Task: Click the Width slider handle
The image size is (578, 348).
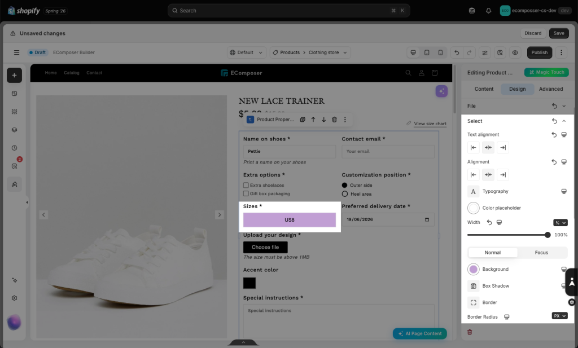Action: tap(548, 235)
